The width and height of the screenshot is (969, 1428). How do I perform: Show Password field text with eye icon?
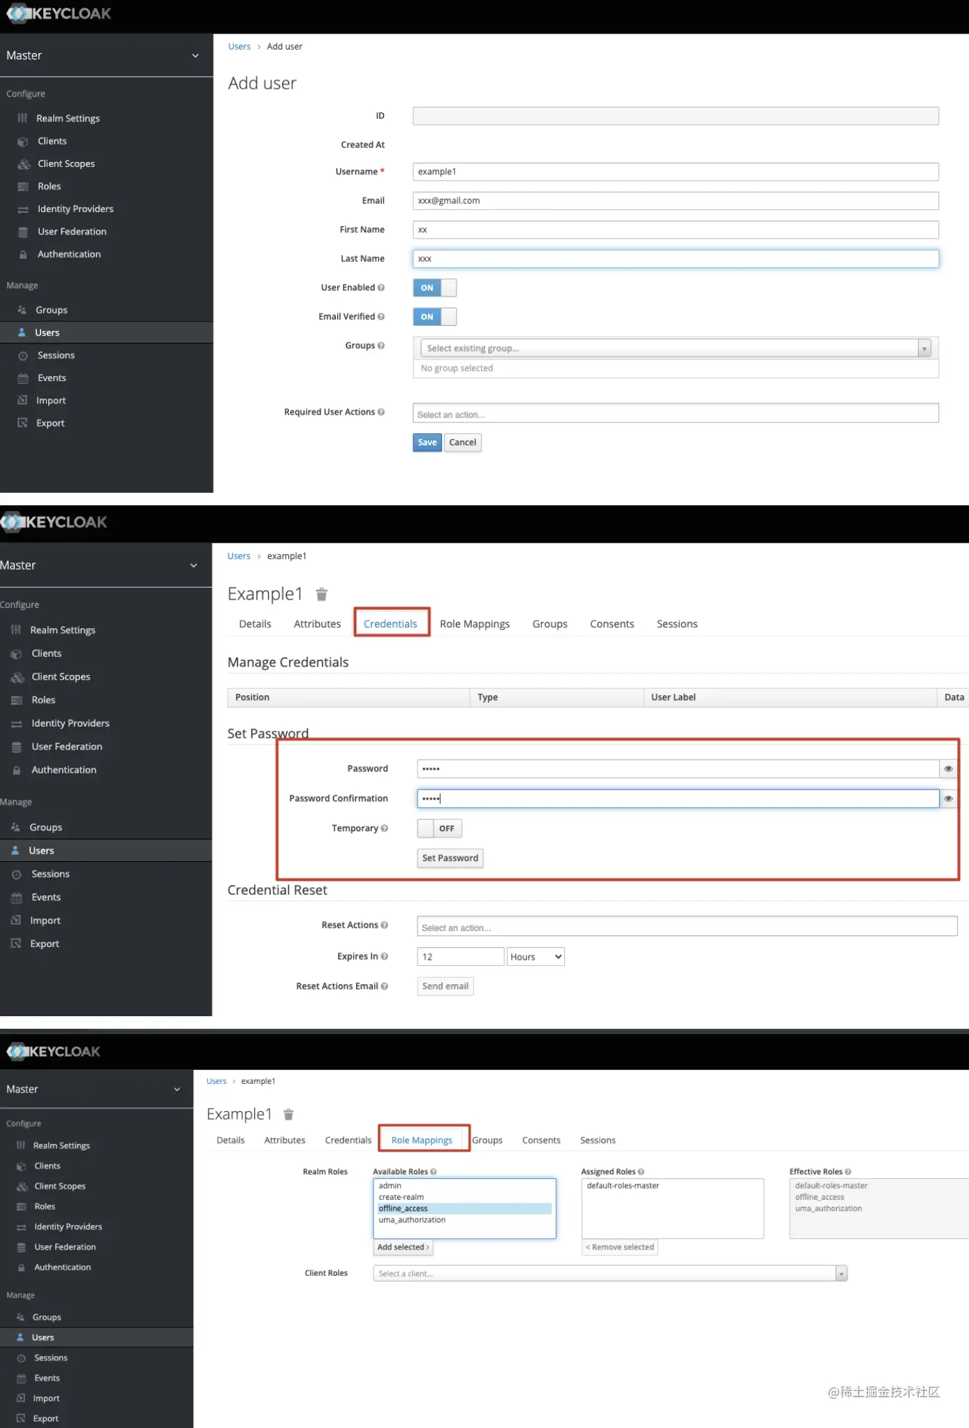pos(948,769)
